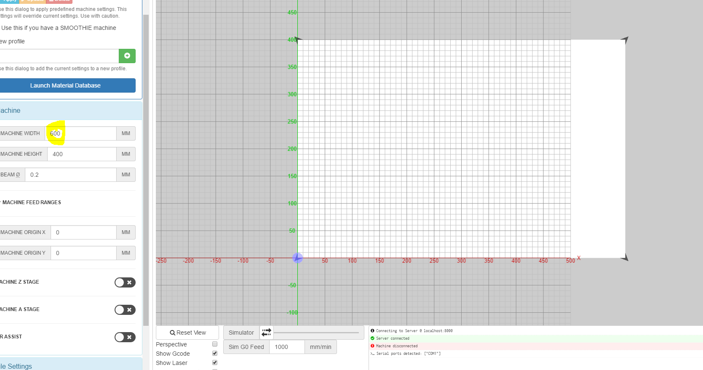Screen dimensions: 703x370
Task: Click the Simulator swap-arrows handle icon
Action: pos(266,333)
